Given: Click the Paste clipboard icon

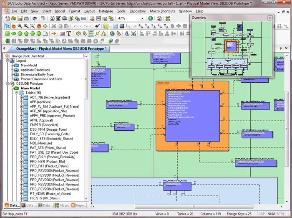Looking at the screenshot, I should point(66,26).
